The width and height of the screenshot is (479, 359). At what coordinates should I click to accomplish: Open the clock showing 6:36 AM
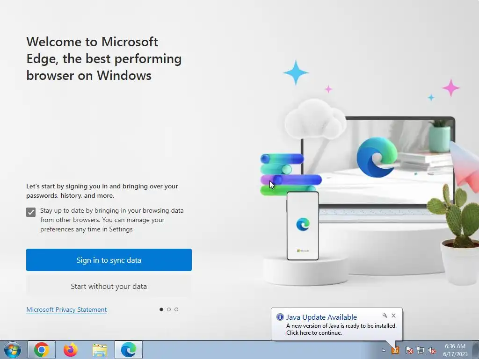tap(455, 350)
